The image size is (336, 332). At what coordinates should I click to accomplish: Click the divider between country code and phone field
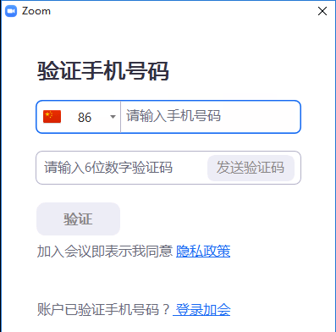coord(120,117)
